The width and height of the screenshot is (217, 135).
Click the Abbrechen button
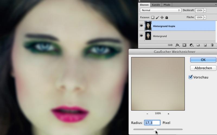[x=203, y=68]
